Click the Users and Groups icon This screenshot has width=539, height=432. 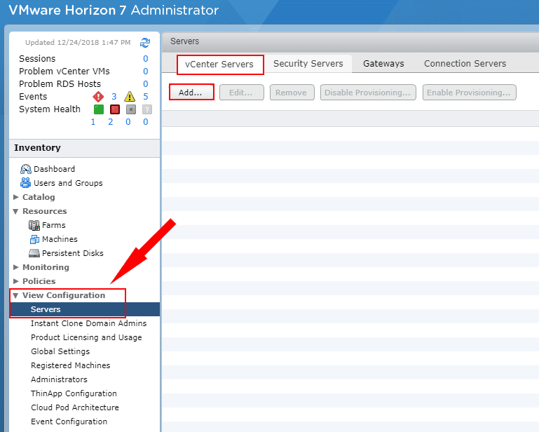coord(25,182)
